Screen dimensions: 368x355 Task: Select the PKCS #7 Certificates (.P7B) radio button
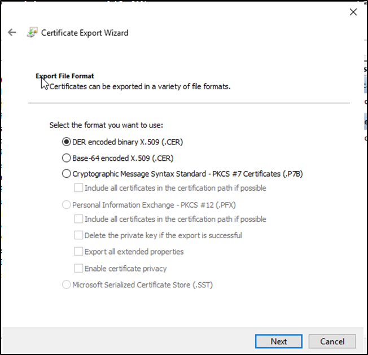(x=67, y=174)
